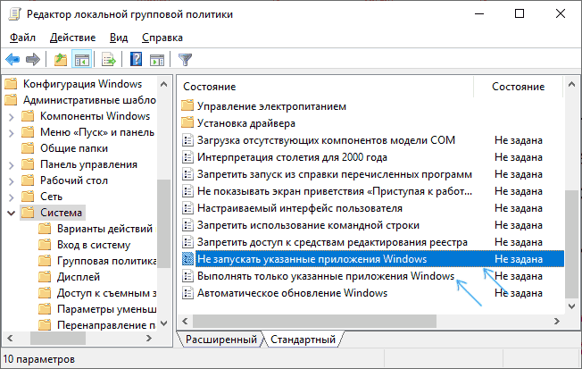The image size is (582, 369).
Task: Select Выполнять только указанные приложения Windows text
Action: coord(326,276)
